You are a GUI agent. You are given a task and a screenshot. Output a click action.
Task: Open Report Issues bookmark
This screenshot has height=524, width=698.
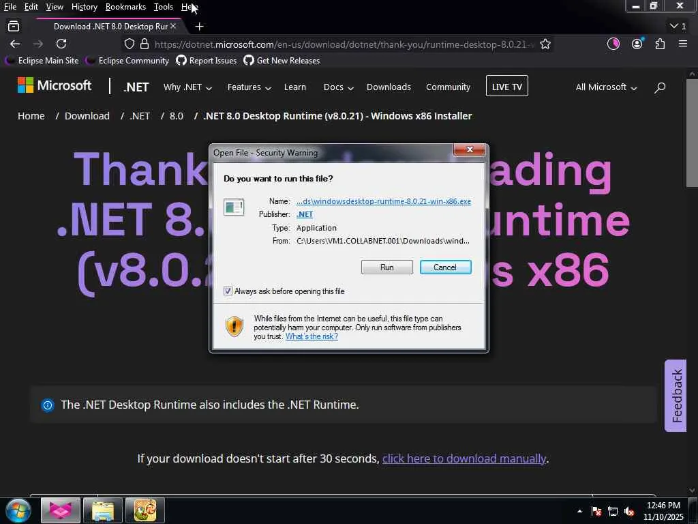point(207,61)
